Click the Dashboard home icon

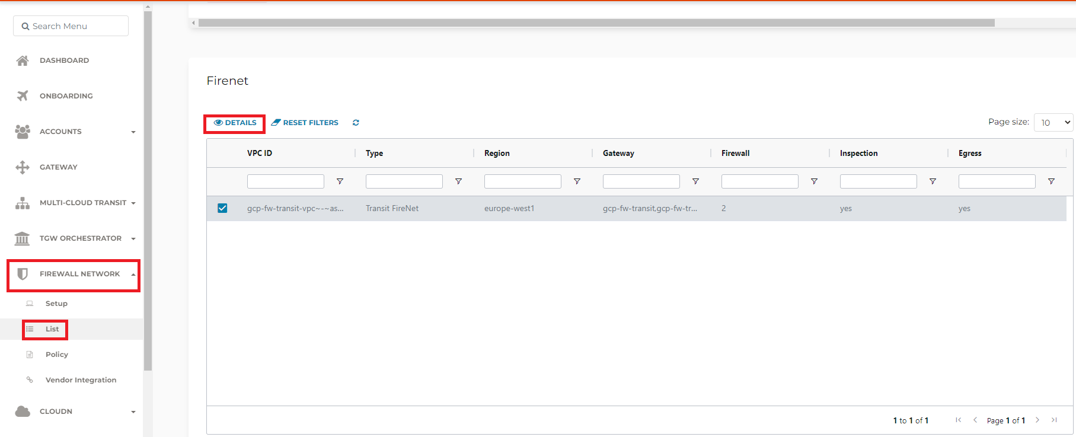23,60
